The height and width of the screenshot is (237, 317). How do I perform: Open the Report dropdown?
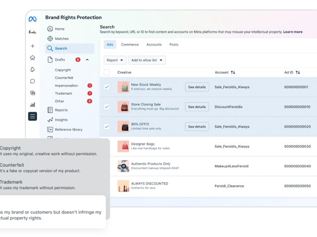click(115, 60)
